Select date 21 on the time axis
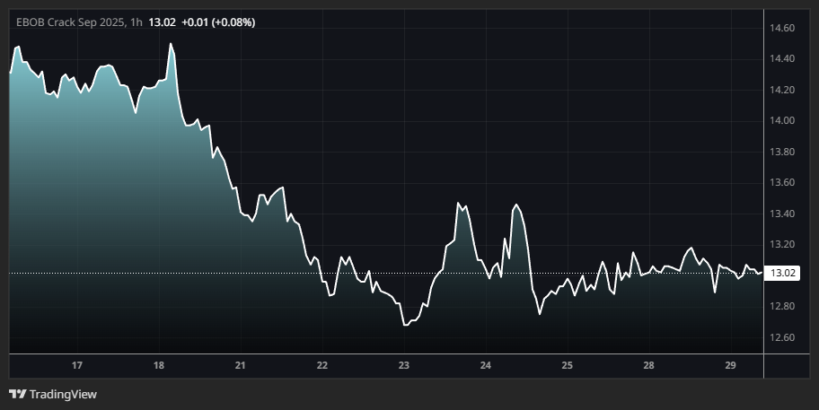The image size is (819, 410). [241, 365]
